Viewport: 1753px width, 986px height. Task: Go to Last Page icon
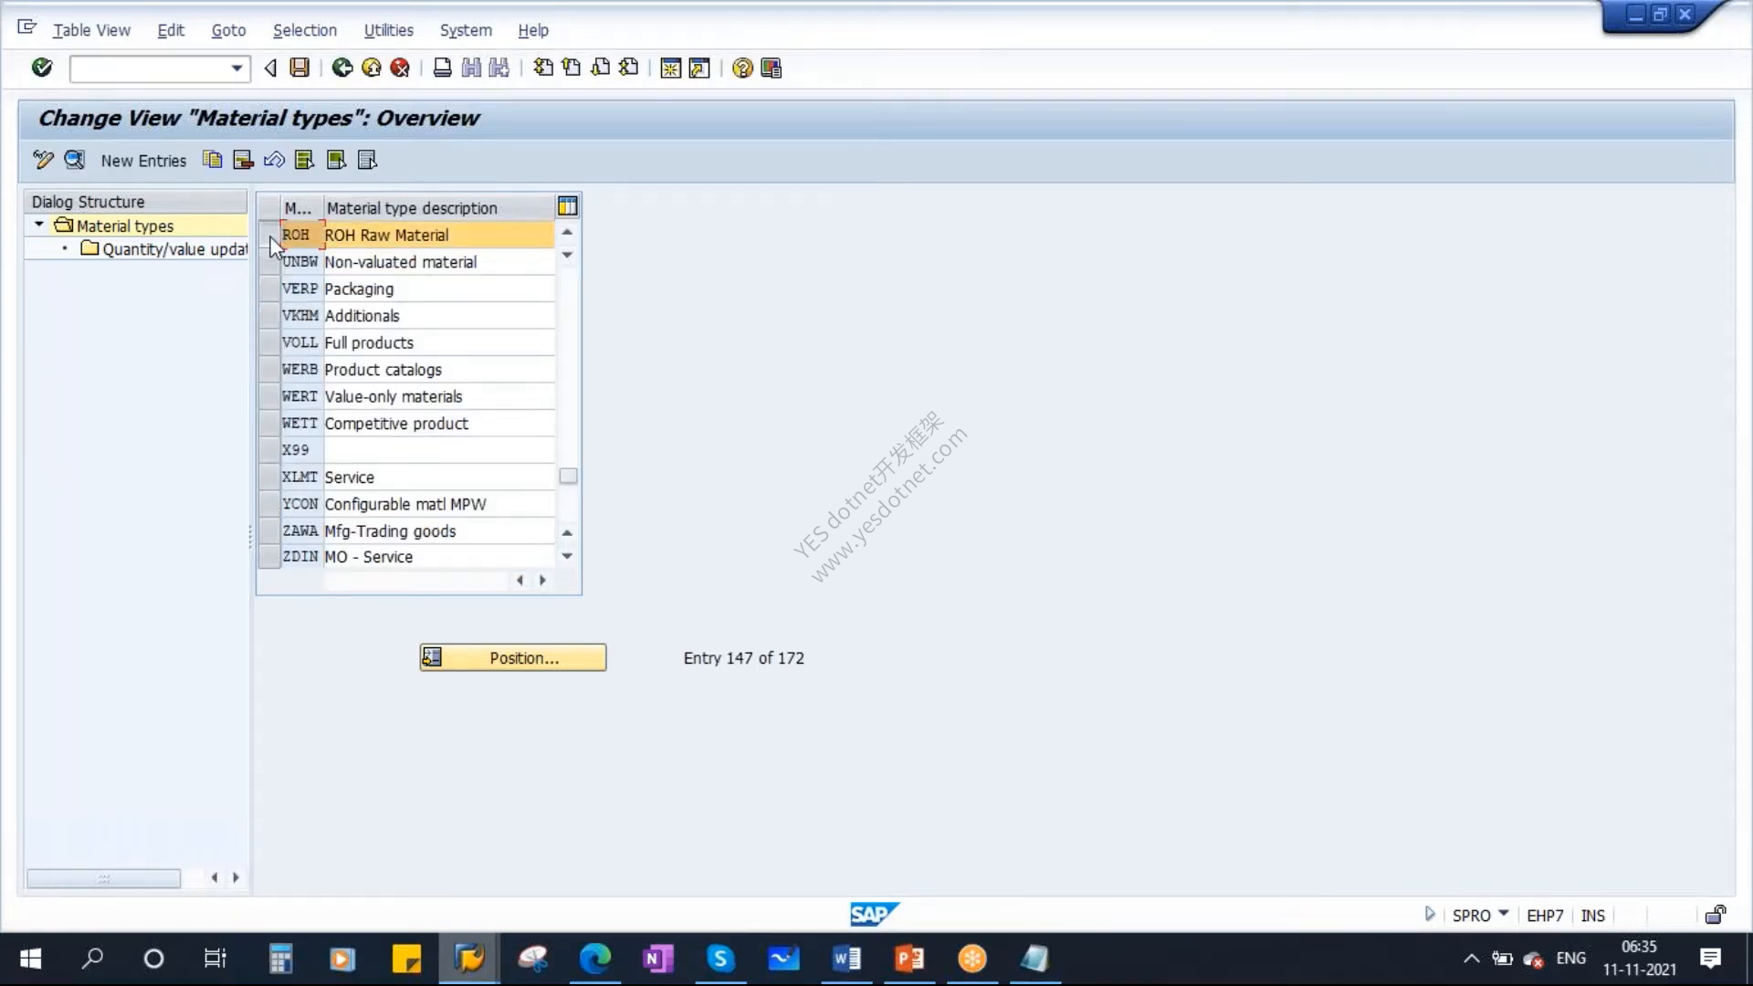click(x=628, y=68)
